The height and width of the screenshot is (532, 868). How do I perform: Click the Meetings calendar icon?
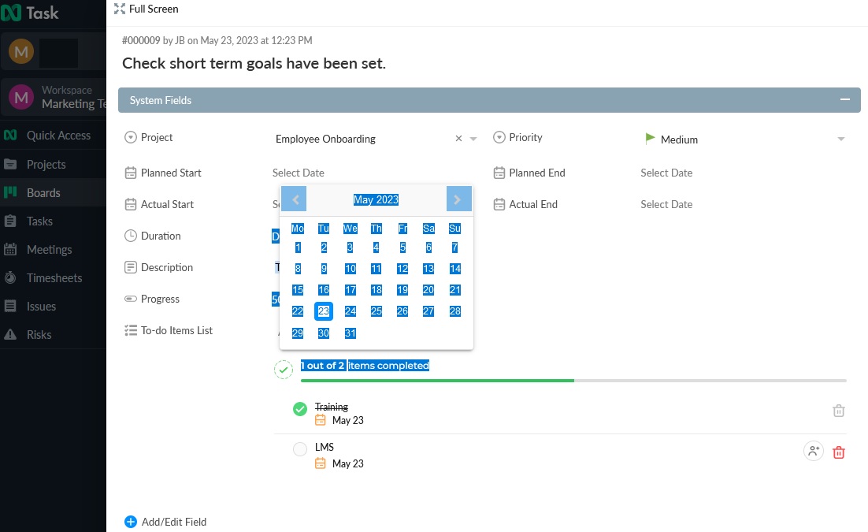10,249
